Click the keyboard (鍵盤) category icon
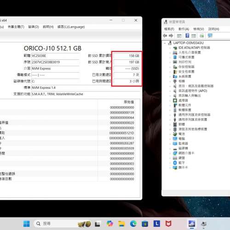The image size is (230, 230). pyautogui.click(x=175, y=158)
